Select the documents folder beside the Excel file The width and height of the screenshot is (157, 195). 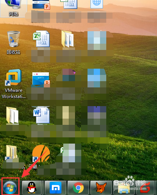click(68, 39)
